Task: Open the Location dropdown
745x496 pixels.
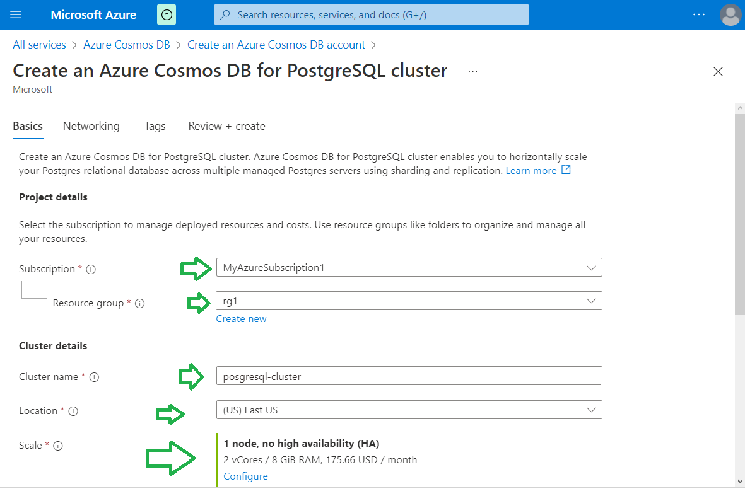Action: click(409, 410)
